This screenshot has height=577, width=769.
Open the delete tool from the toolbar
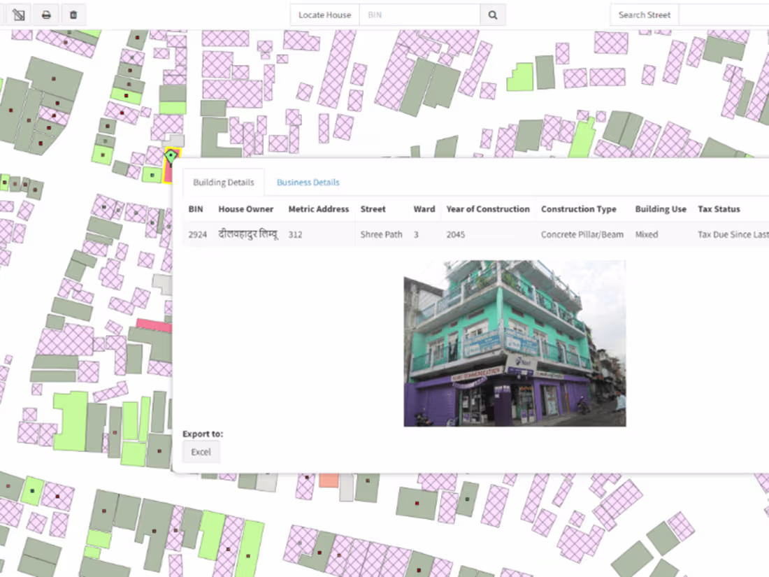pos(73,14)
